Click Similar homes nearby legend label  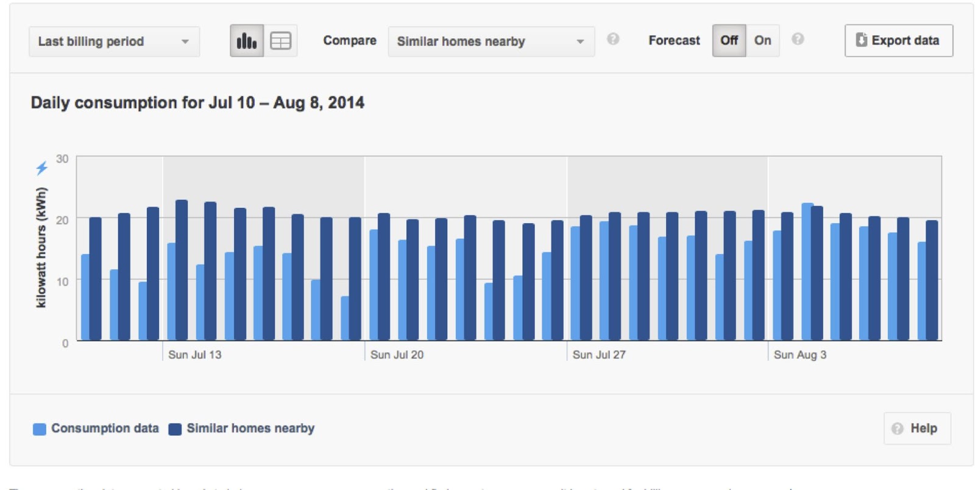(250, 428)
